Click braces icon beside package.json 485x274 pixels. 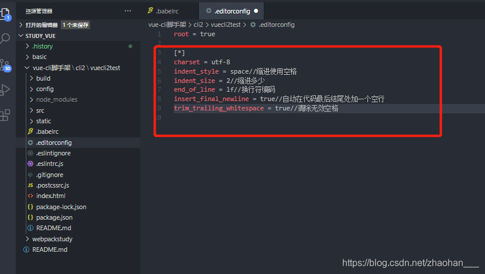point(30,217)
